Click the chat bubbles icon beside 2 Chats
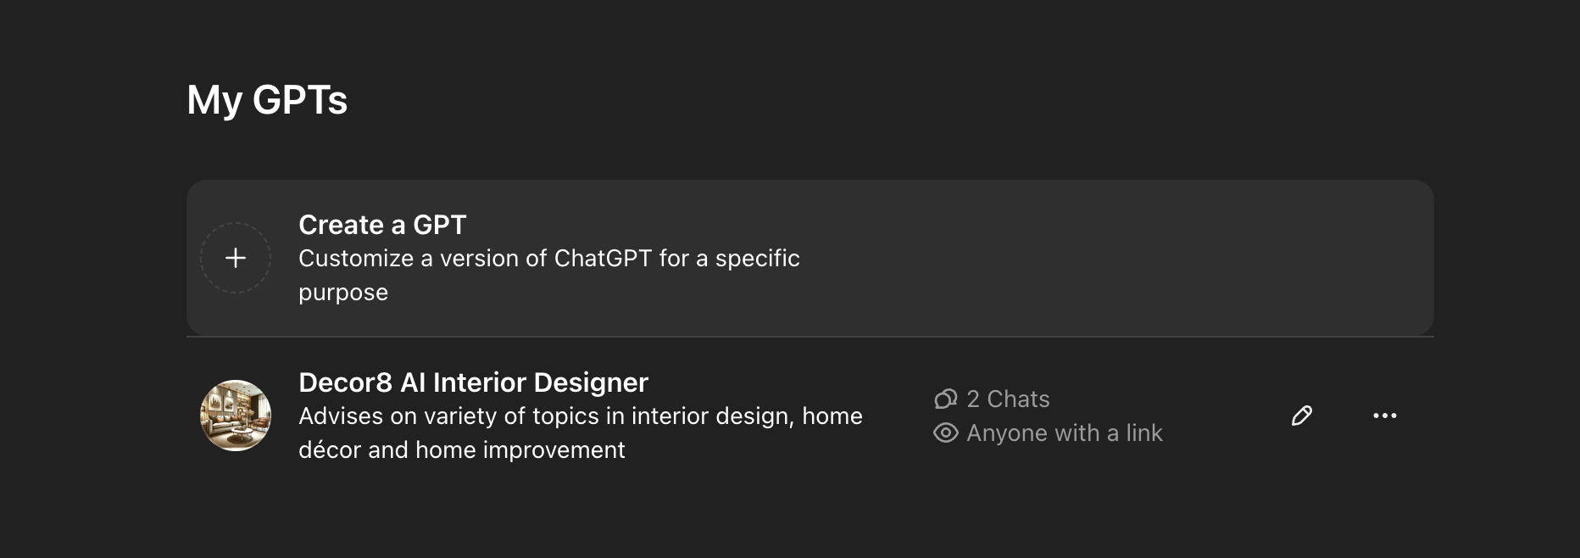 [945, 399]
